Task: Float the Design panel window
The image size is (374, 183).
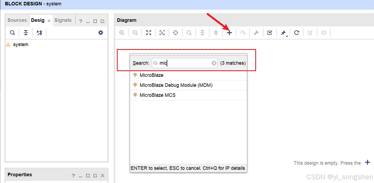Action: 102,21
